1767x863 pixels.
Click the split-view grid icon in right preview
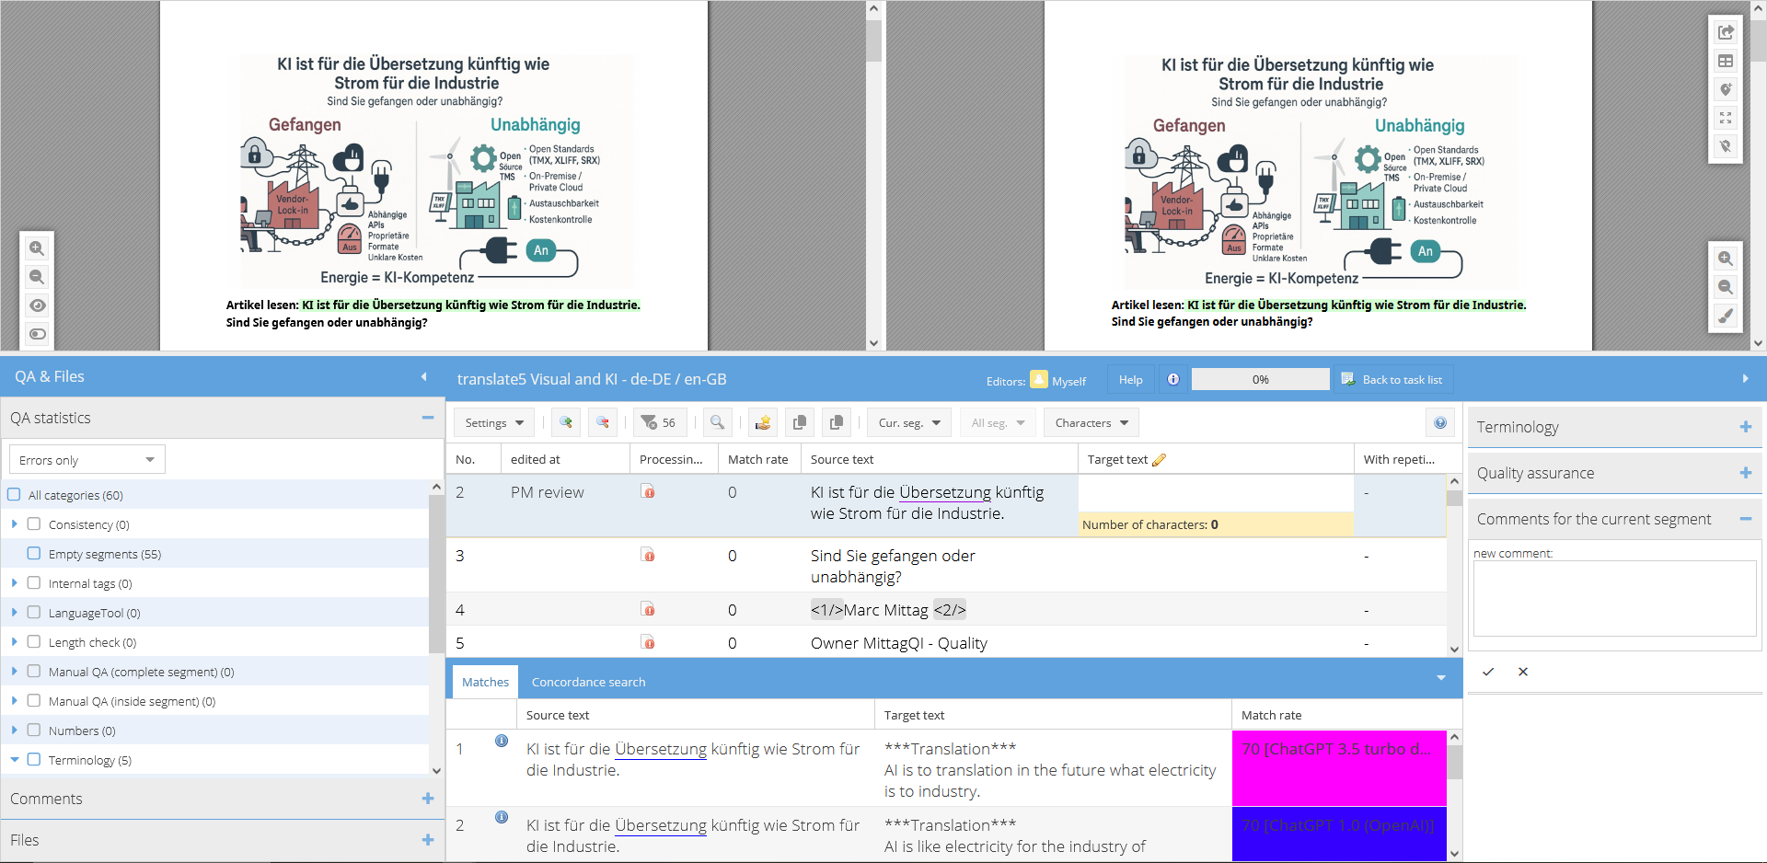[1726, 62]
